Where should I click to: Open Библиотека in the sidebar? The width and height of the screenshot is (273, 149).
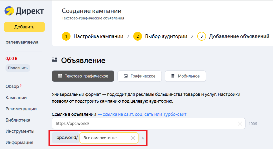pyautogui.click(x=18, y=120)
